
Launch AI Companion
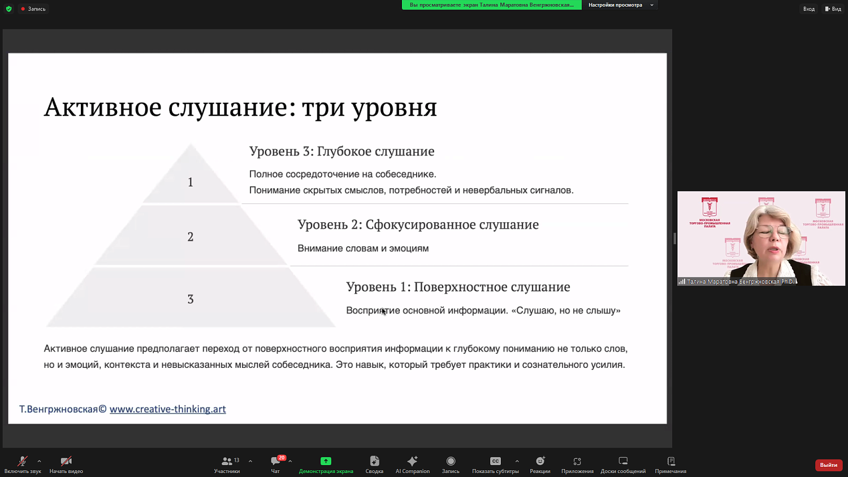(x=412, y=463)
